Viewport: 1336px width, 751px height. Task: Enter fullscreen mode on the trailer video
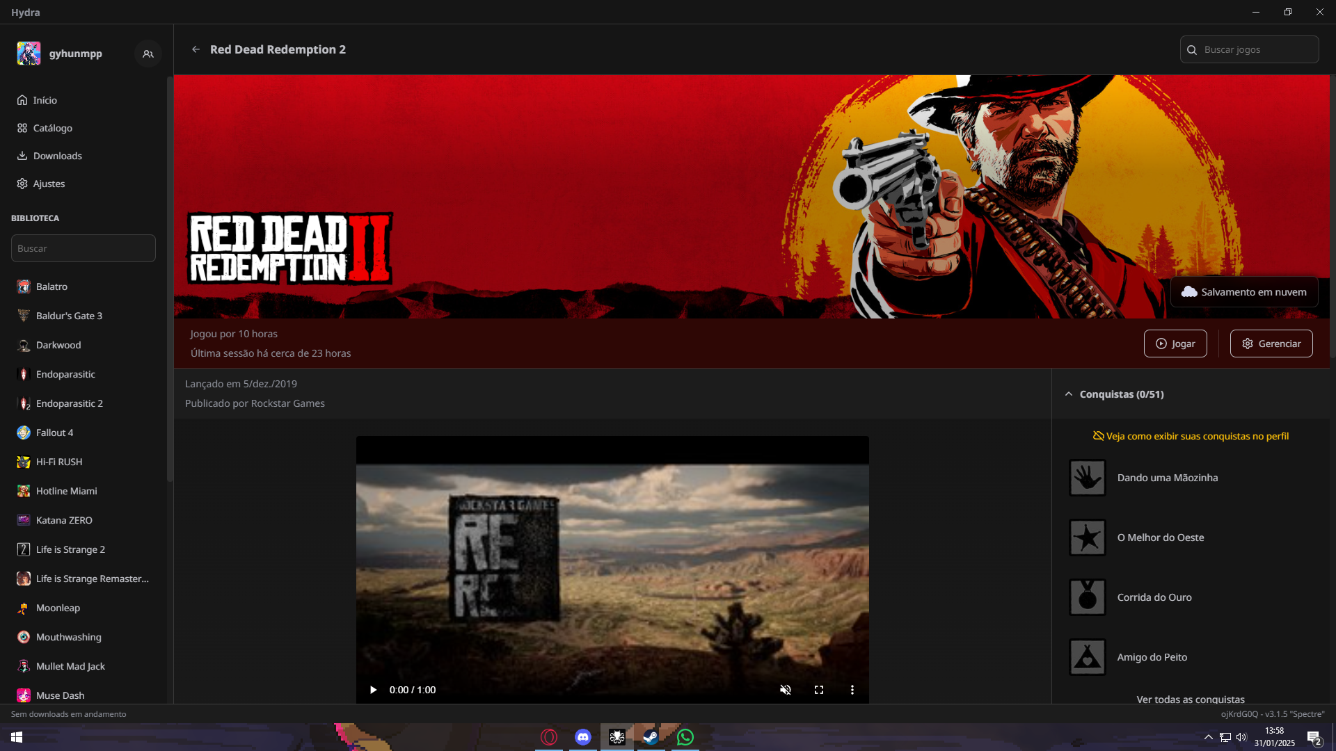(x=819, y=690)
